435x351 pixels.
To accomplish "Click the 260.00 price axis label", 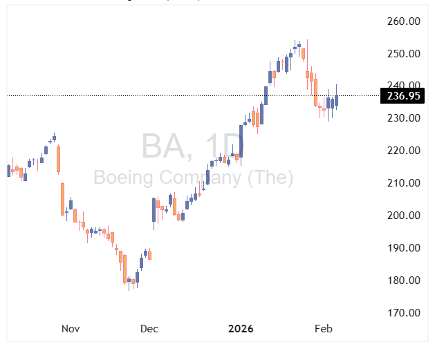I will click(403, 21).
